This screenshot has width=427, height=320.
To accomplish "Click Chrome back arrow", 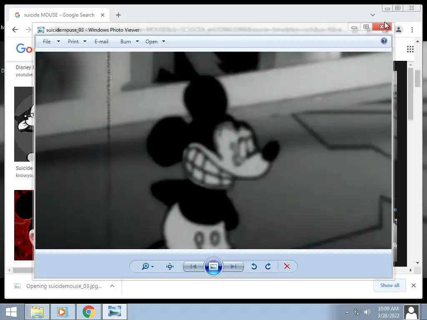I will (x=15, y=30).
